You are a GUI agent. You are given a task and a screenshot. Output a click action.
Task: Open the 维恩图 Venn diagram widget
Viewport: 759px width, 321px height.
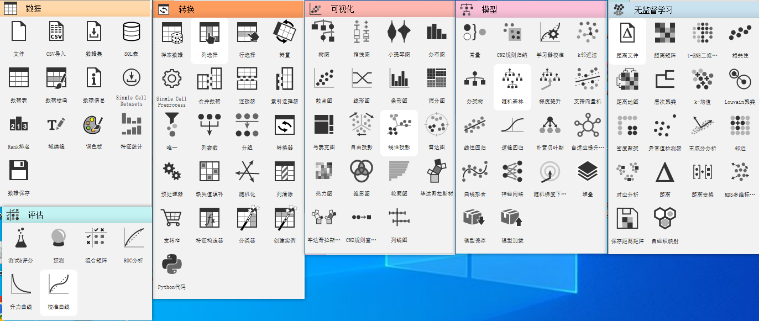(x=362, y=171)
